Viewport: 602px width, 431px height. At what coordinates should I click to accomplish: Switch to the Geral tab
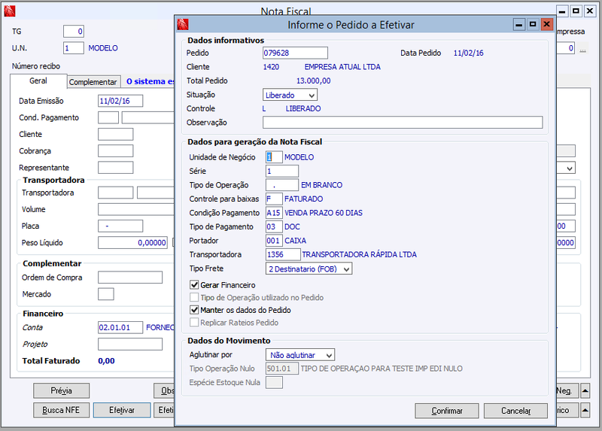click(x=38, y=81)
